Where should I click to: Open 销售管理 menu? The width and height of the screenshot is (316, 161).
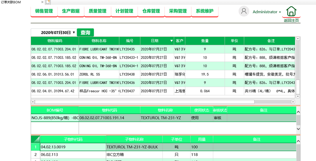(x=44, y=11)
